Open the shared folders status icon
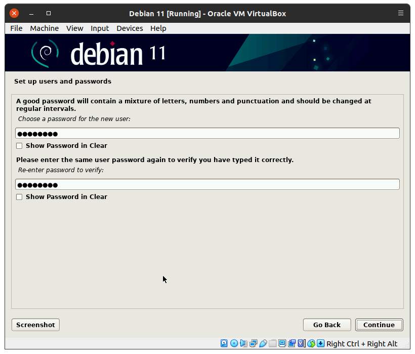This screenshot has height=354, width=415. pyautogui.click(x=272, y=343)
